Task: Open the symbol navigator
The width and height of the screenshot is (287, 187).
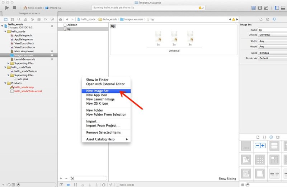Action: coord(12,19)
